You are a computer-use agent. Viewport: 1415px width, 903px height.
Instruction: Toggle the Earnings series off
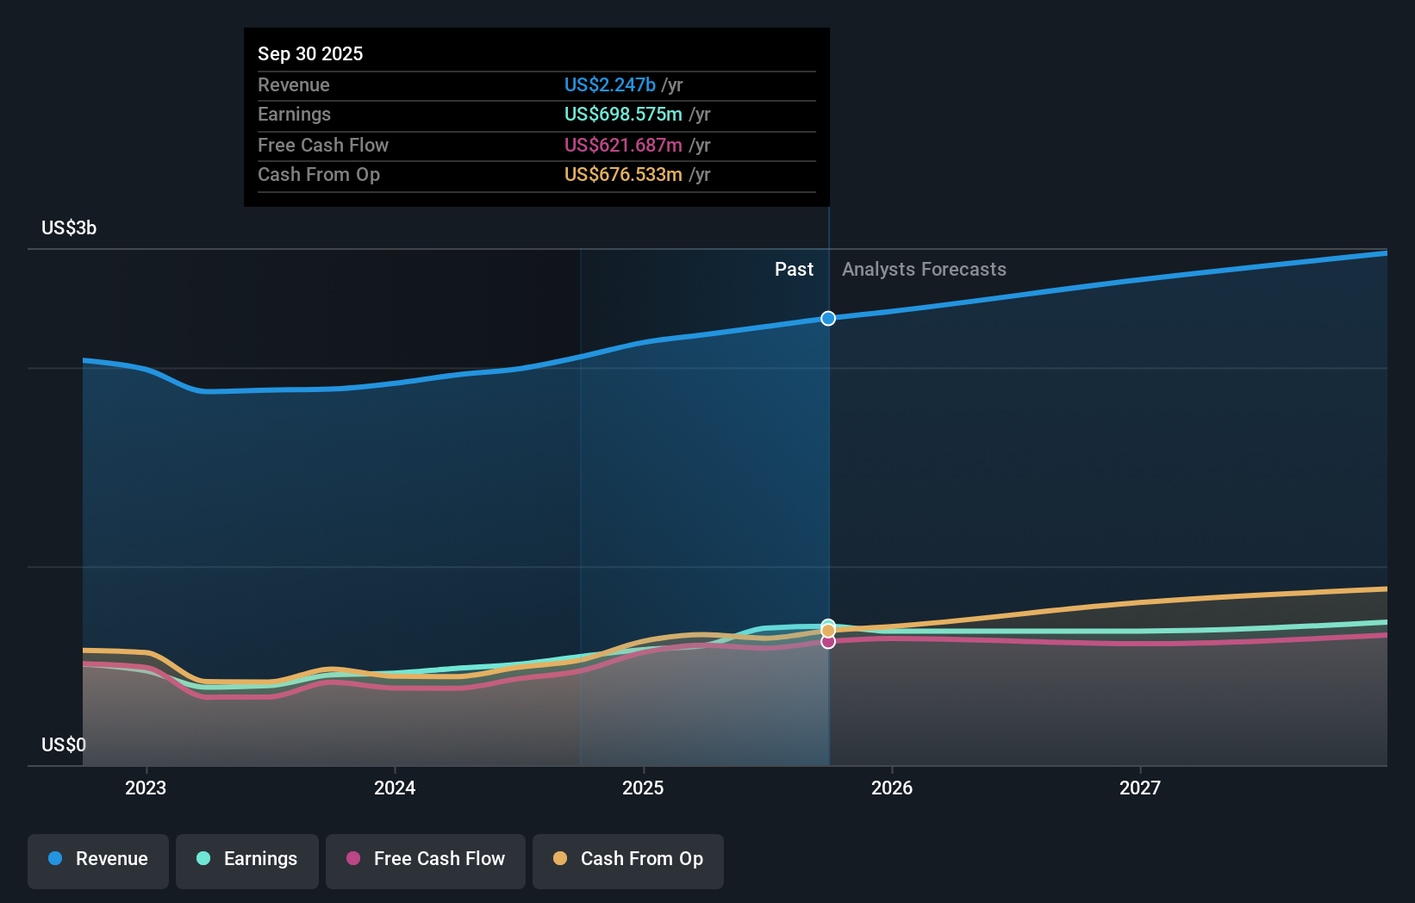[247, 860]
